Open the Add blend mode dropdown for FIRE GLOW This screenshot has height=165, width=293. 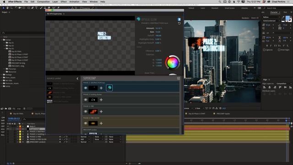pyautogui.click(x=85, y=139)
